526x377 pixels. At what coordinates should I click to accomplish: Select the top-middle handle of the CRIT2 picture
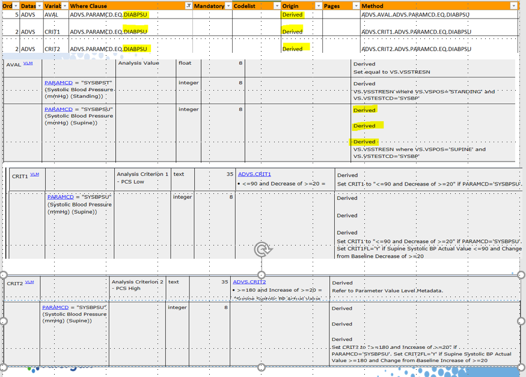pyautogui.click(x=261, y=275)
